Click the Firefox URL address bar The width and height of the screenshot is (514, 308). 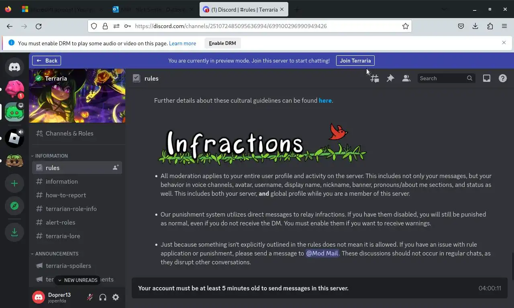point(249,26)
